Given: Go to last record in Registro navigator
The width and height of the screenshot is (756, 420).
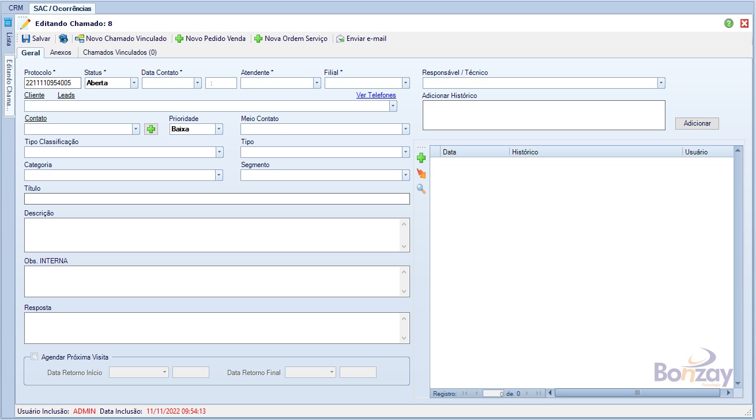Looking at the screenshot, I should pos(538,393).
